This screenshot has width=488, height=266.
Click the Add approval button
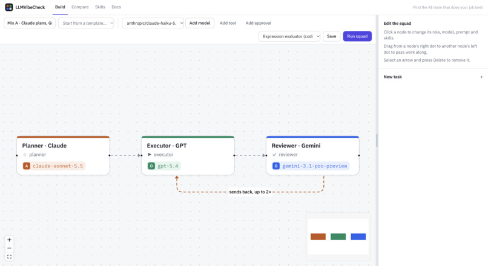click(x=259, y=23)
